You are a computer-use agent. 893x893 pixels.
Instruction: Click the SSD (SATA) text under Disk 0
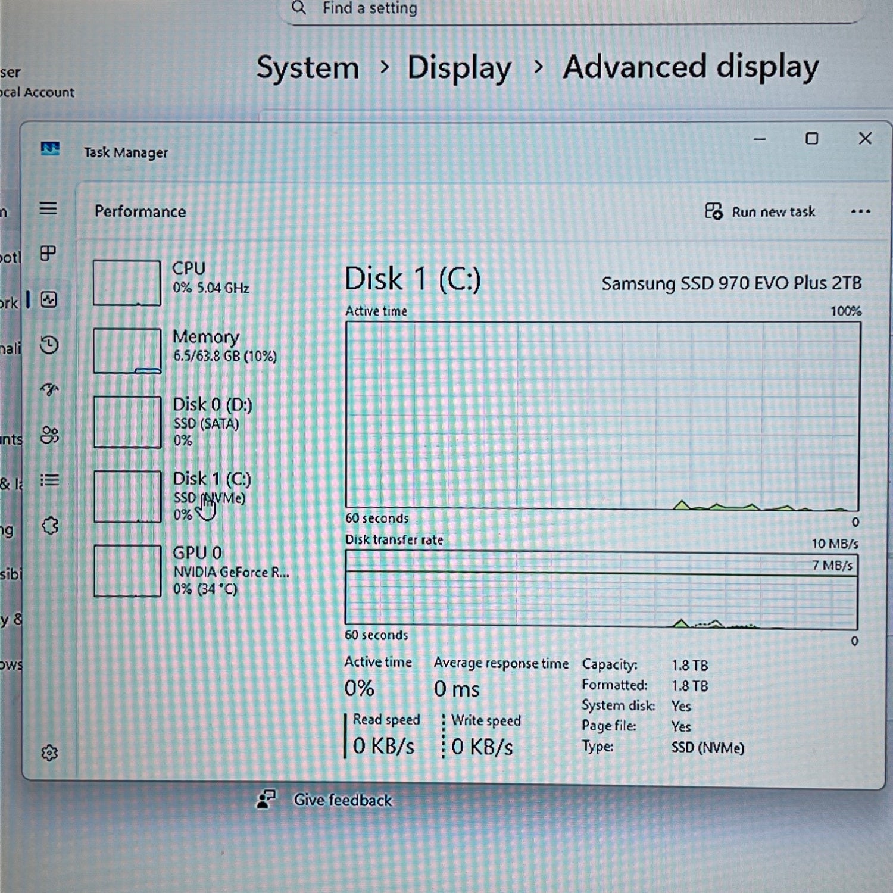tap(206, 424)
